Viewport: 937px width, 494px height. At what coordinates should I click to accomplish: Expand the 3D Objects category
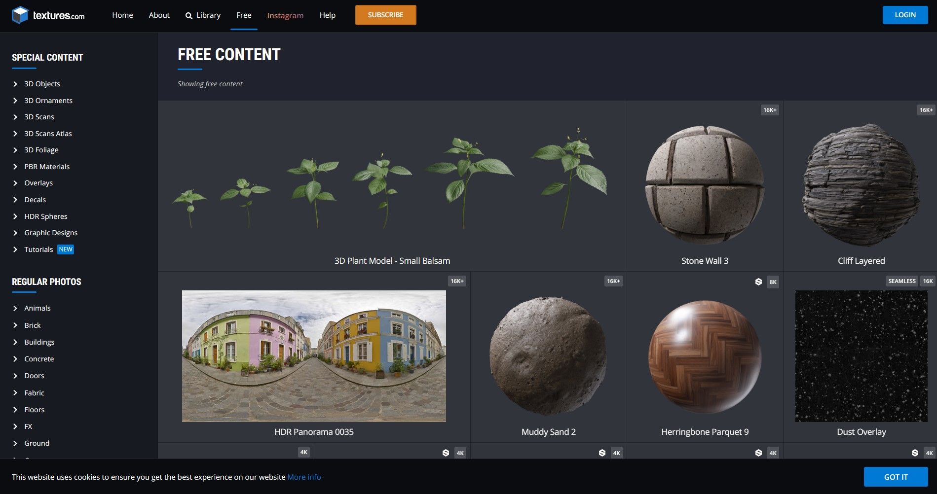[42, 84]
